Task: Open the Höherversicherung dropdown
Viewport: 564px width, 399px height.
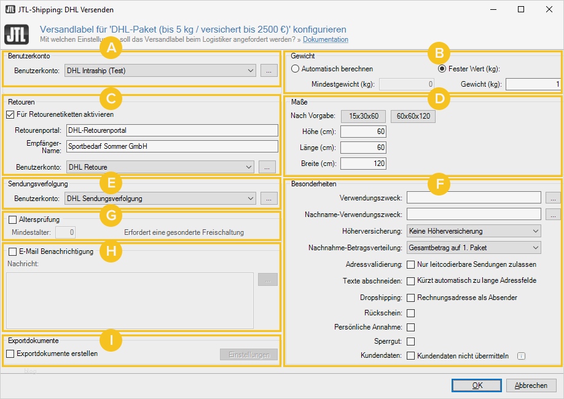Action: point(474,231)
